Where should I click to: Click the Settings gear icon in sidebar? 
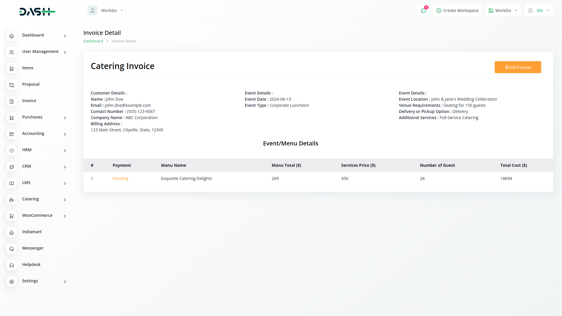pos(11,282)
